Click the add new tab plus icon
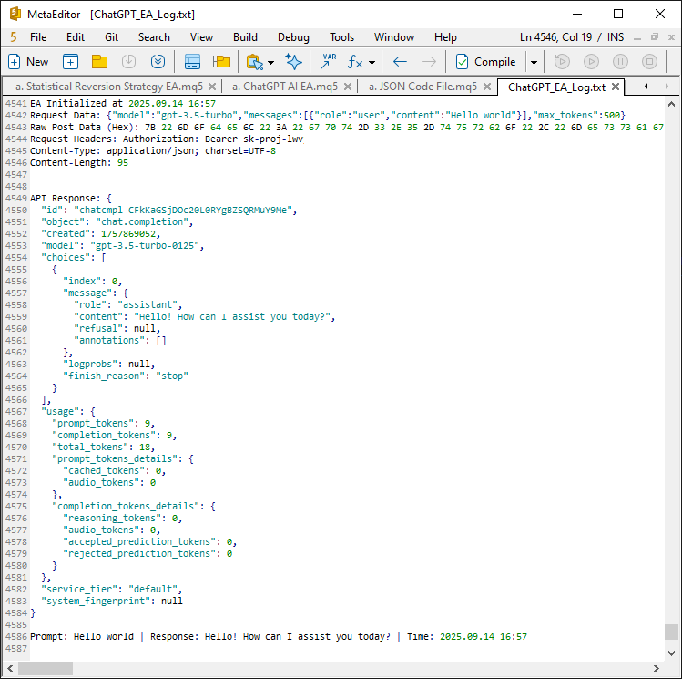This screenshot has width=682, height=679. point(70,62)
